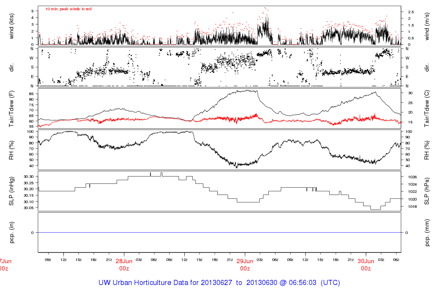Click the 29Jun 00z date marker

(x=245, y=264)
